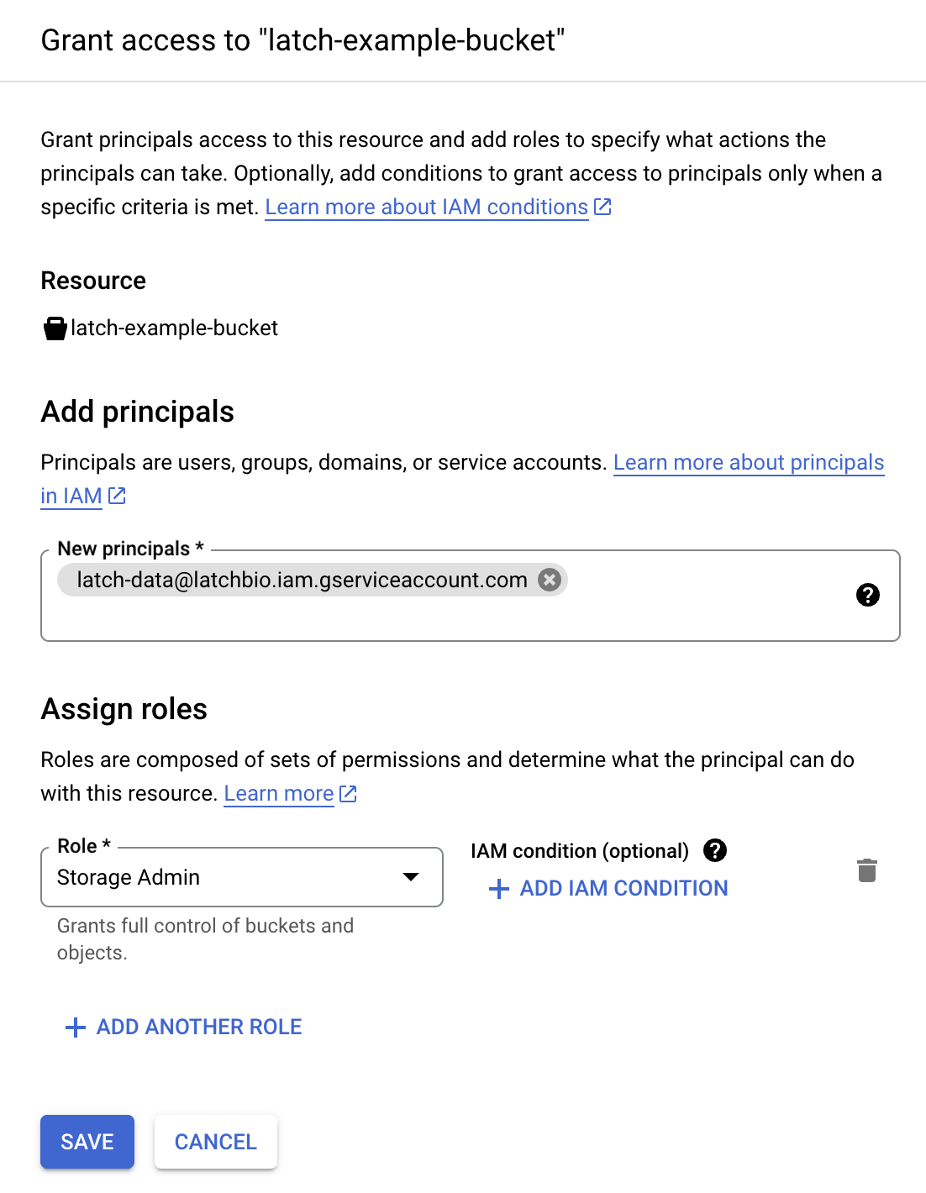Delete the Storage Admin role row
This screenshot has height=1193, width=926.
click(867, 870)
